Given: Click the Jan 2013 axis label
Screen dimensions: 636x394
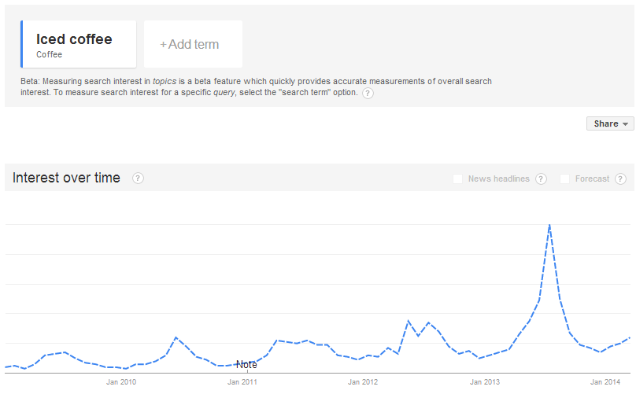Looking at the screenshot, I should [485, 382].
